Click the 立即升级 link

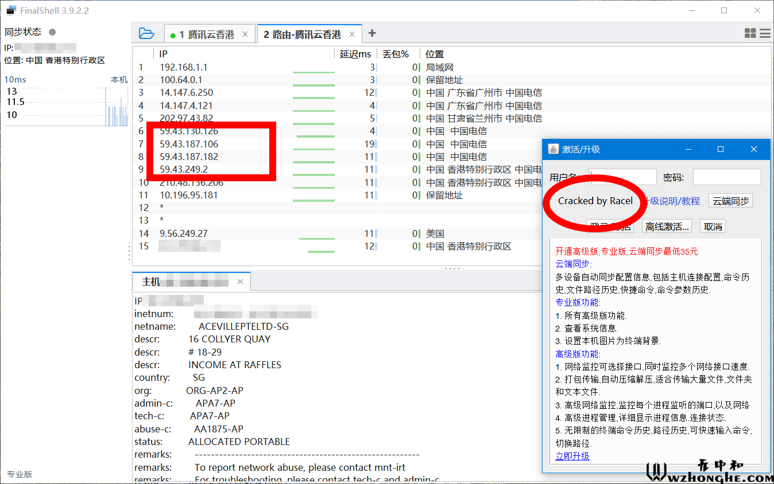pos(572,456)
